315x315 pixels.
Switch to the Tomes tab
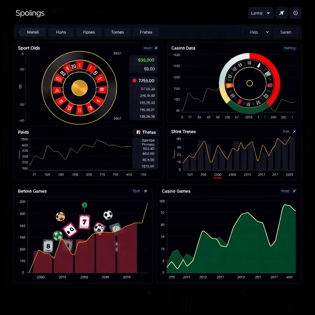(117, 32)
